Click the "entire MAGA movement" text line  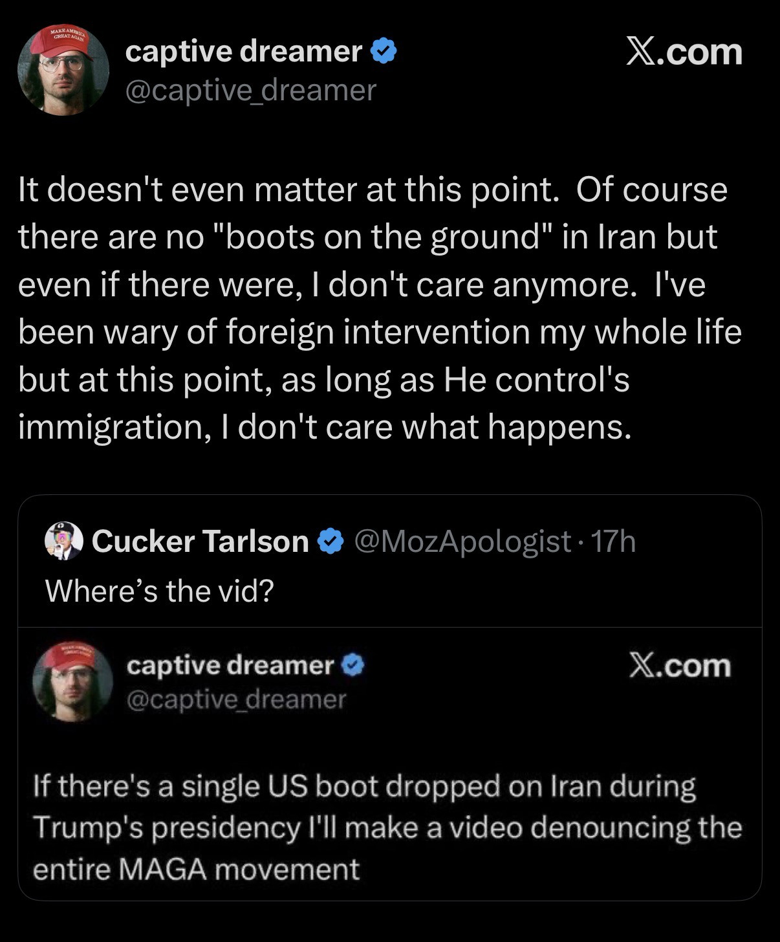point(196,869)
